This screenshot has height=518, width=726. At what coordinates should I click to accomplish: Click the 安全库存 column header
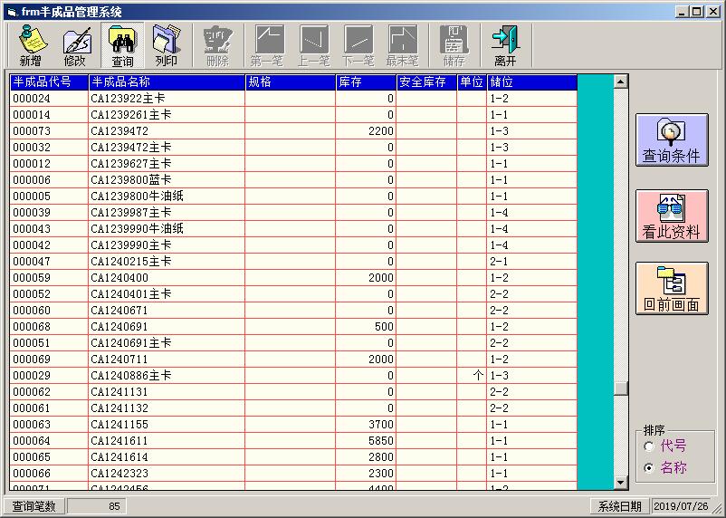point(426,82)
